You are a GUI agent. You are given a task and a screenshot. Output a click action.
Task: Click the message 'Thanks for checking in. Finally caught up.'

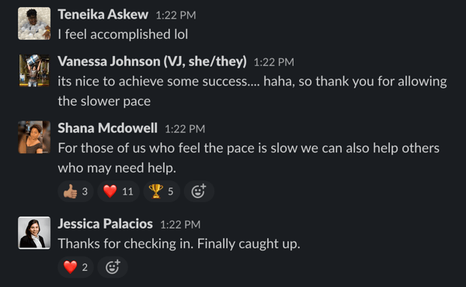pos(179,243)
